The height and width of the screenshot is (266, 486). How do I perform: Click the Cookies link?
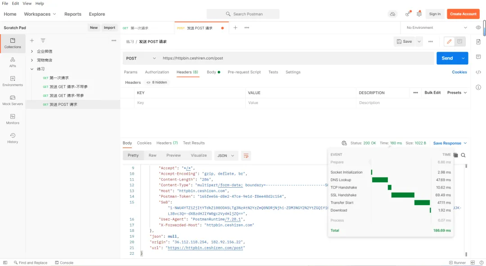coord(459,72)
